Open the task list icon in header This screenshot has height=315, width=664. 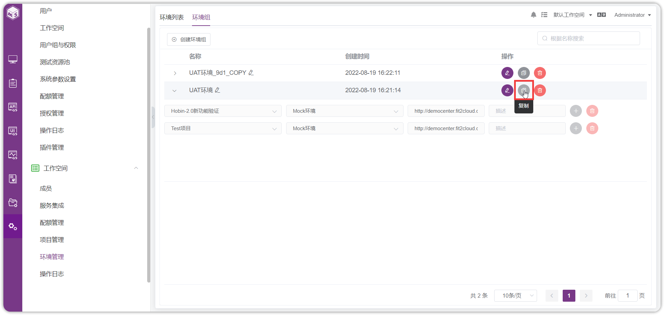(544, 15)
